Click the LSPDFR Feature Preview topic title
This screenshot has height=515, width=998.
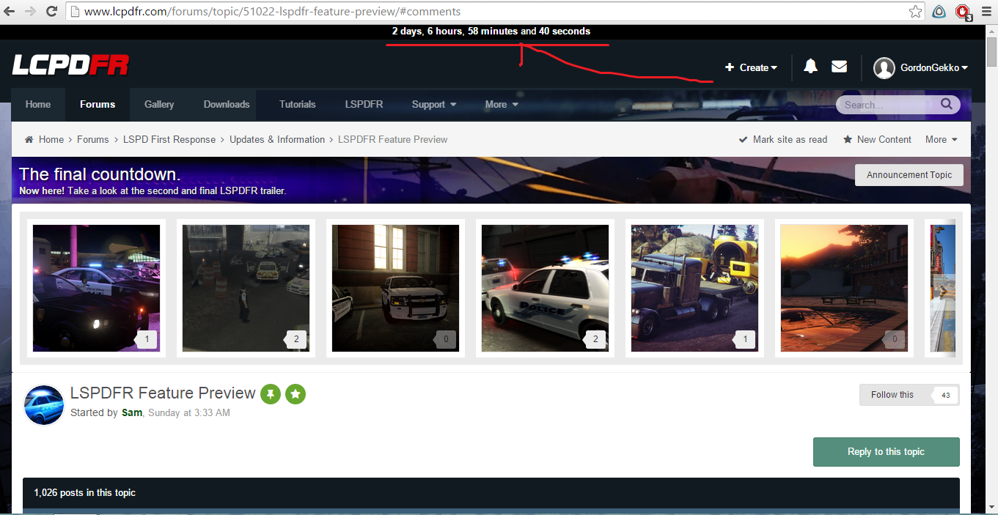tap(163, 393)
